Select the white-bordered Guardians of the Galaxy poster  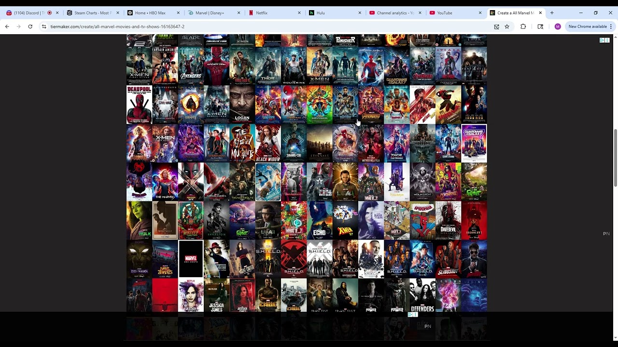tap(474, 143)
